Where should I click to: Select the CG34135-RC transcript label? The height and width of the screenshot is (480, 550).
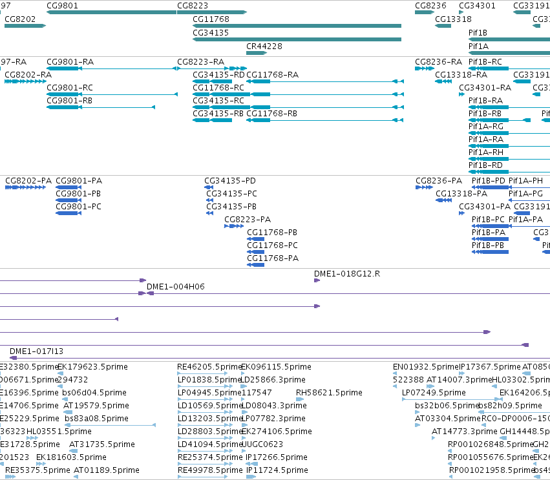[x=218, y=101]
